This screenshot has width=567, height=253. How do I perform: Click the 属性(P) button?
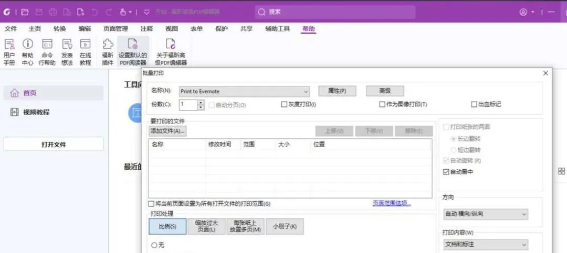(337, 91)
